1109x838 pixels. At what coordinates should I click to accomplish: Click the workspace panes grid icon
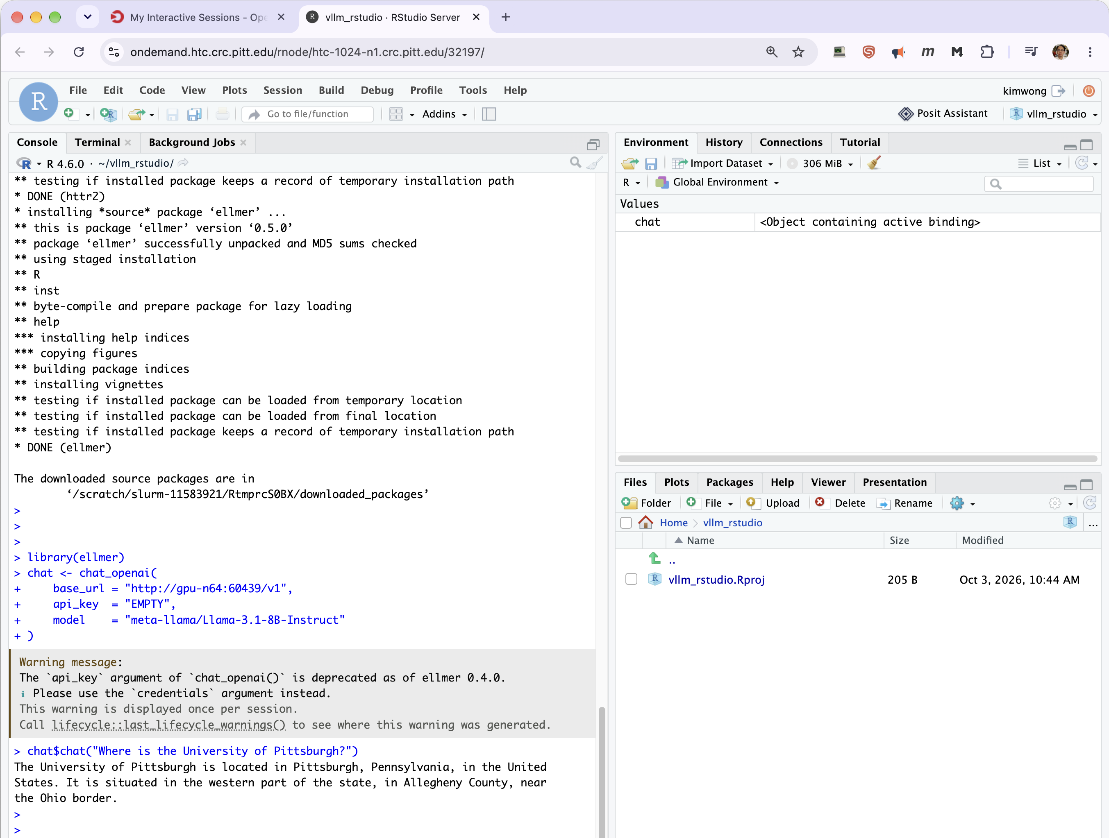[396, 114]
